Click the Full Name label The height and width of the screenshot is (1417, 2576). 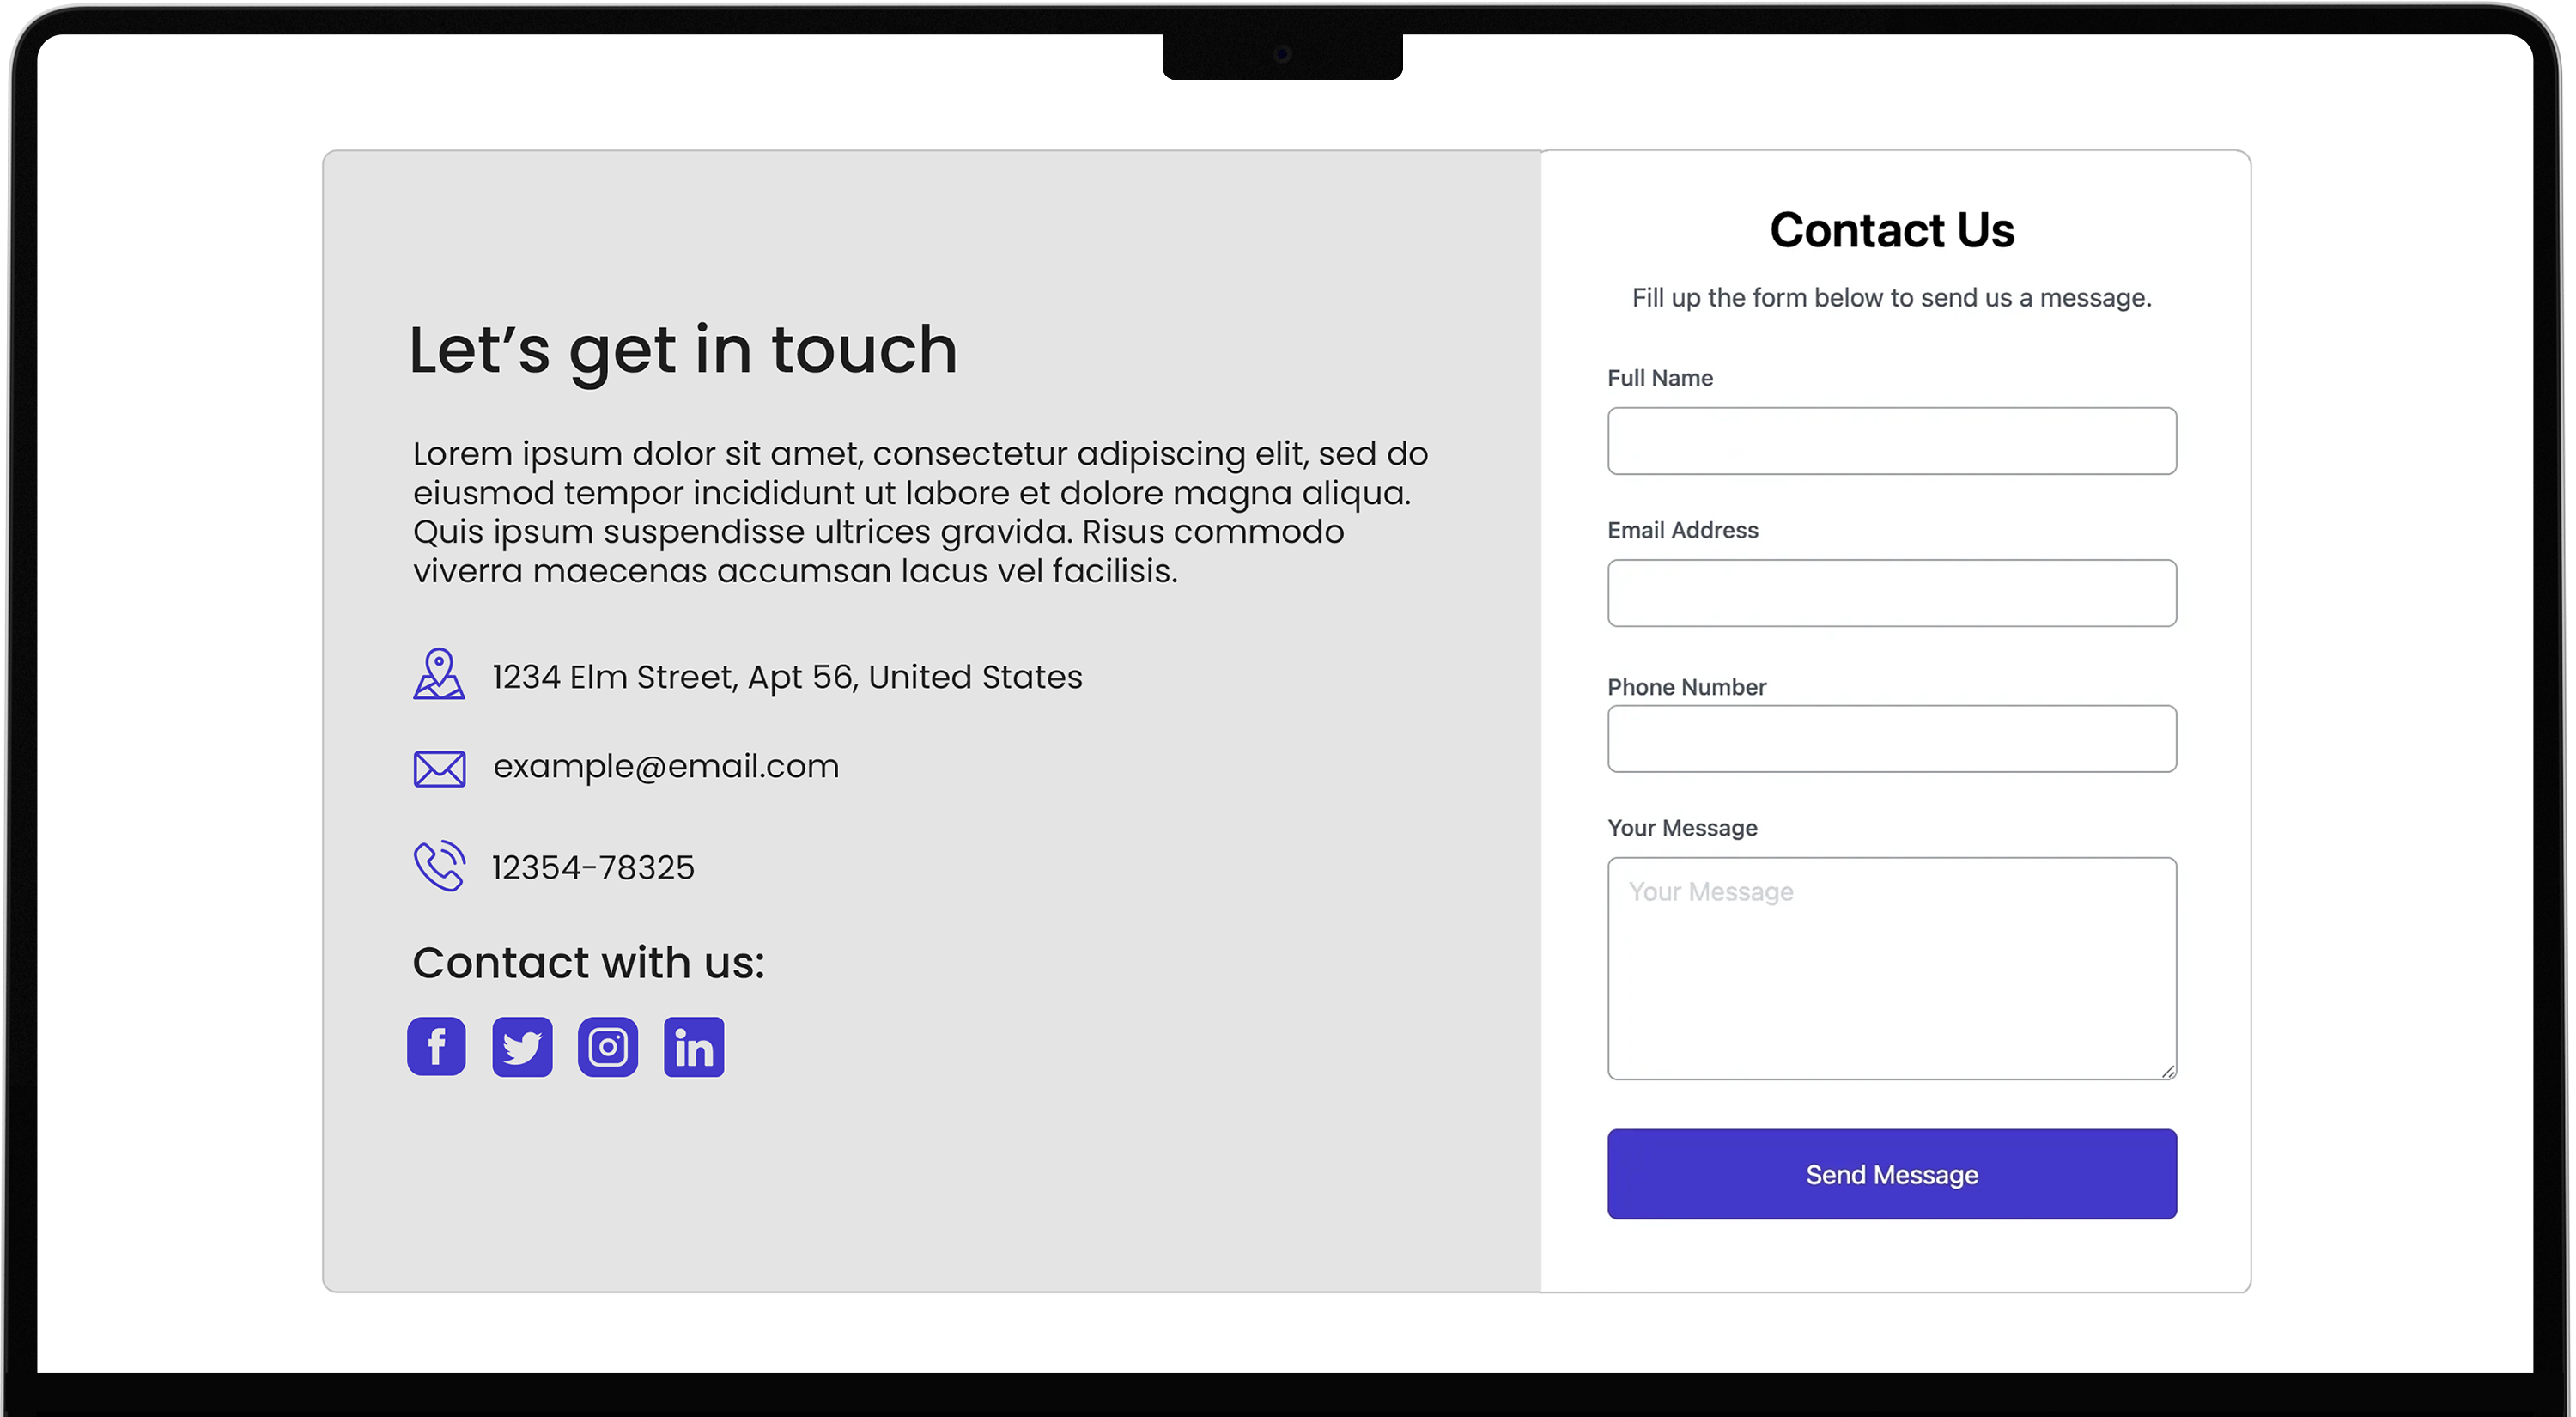(x=1660, y=378)
